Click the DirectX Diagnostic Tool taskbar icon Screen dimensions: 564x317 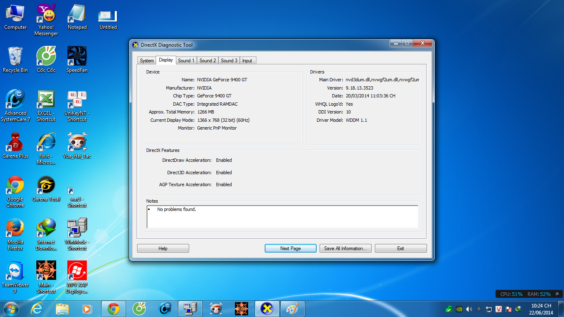tap(267, 308)
